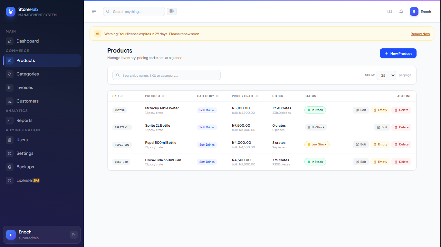
Task: Select the rows-per-page dropdown showing 25
Action: 386,75
